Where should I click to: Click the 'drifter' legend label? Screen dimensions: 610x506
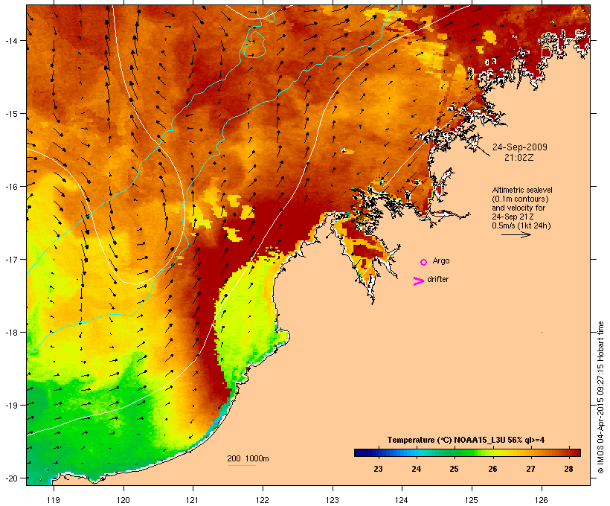[437, 279]
